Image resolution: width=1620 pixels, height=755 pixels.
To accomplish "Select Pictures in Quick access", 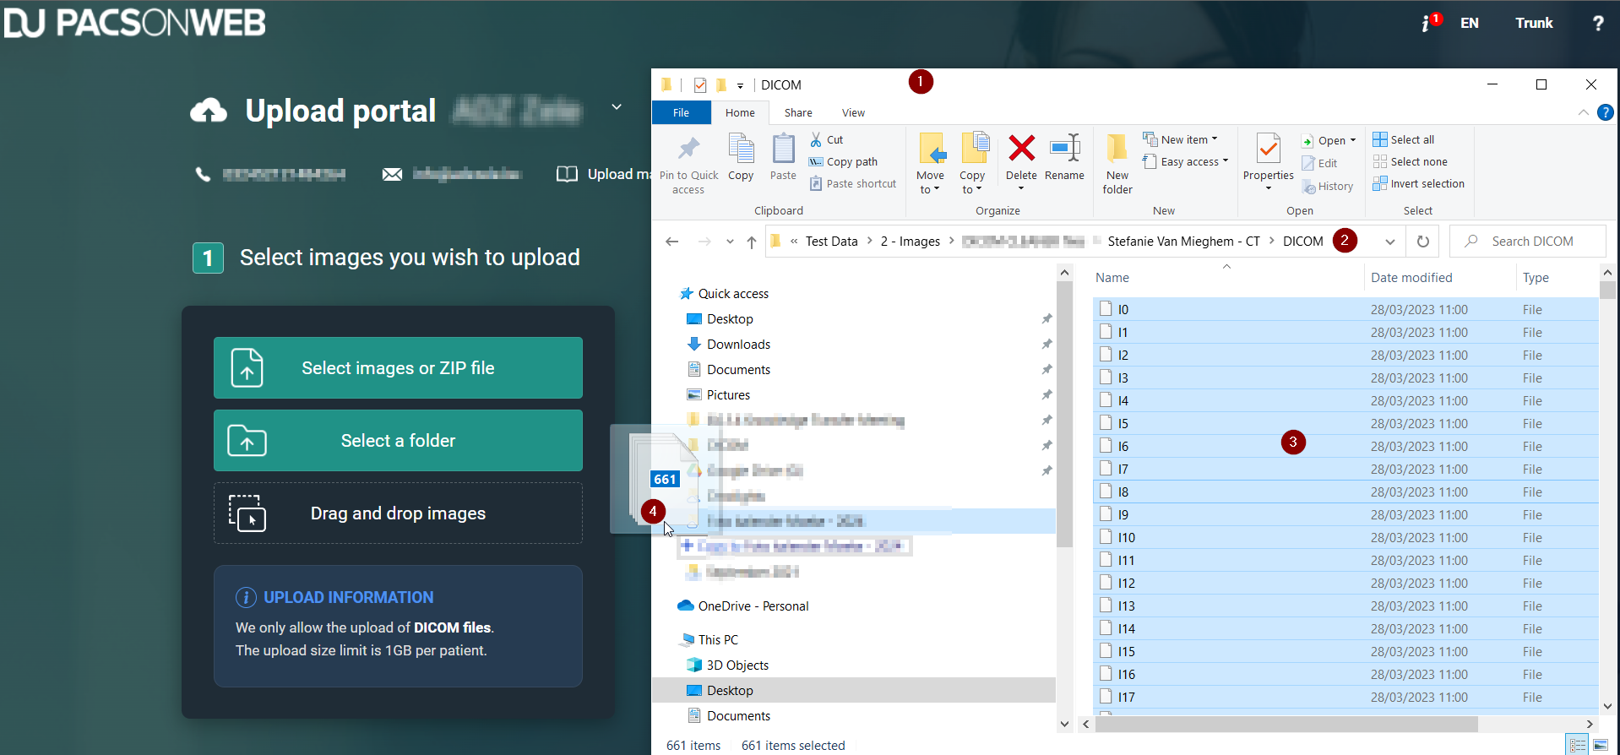I will [x=728, y=395].
